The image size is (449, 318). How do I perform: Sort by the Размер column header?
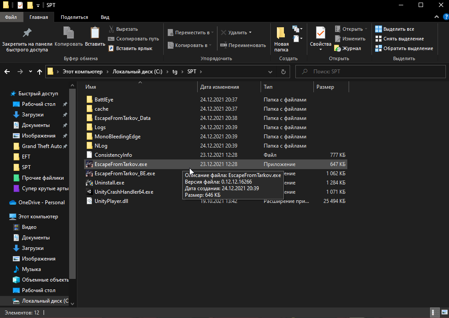[x=331, y=87]
